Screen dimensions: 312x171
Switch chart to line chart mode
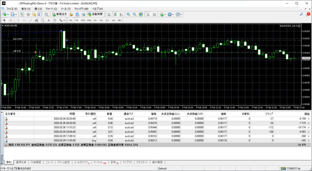(x=121, y=14)
